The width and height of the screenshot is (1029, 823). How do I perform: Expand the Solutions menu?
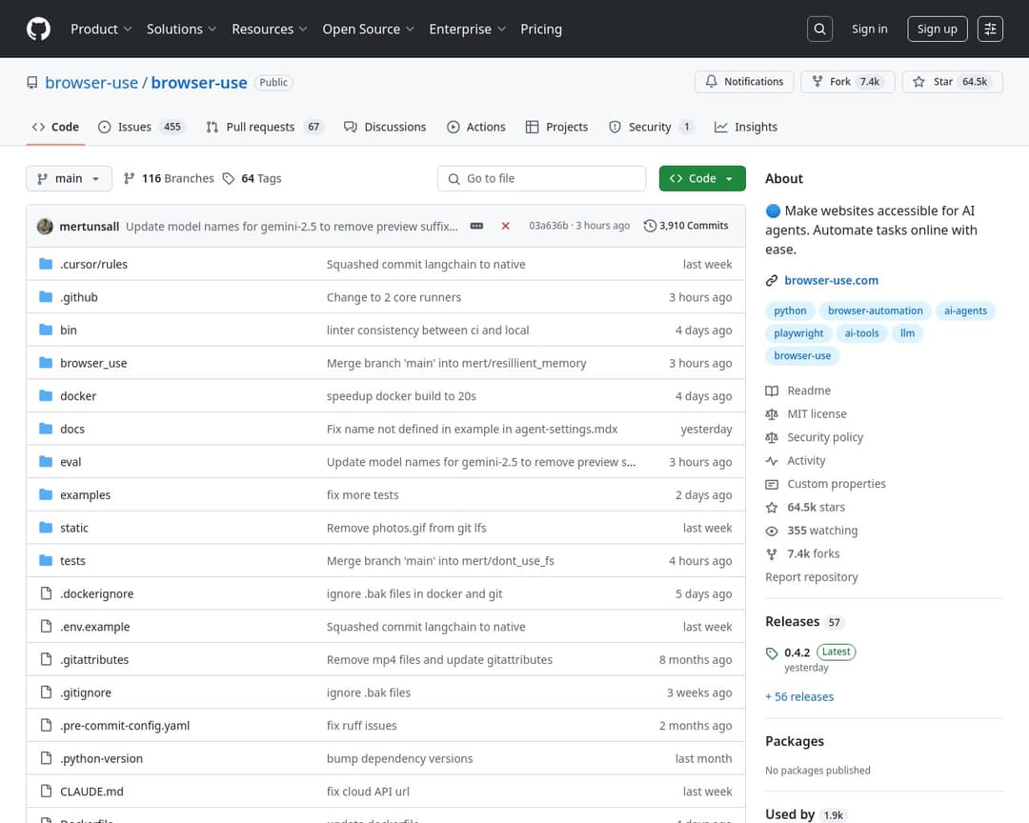181,29
